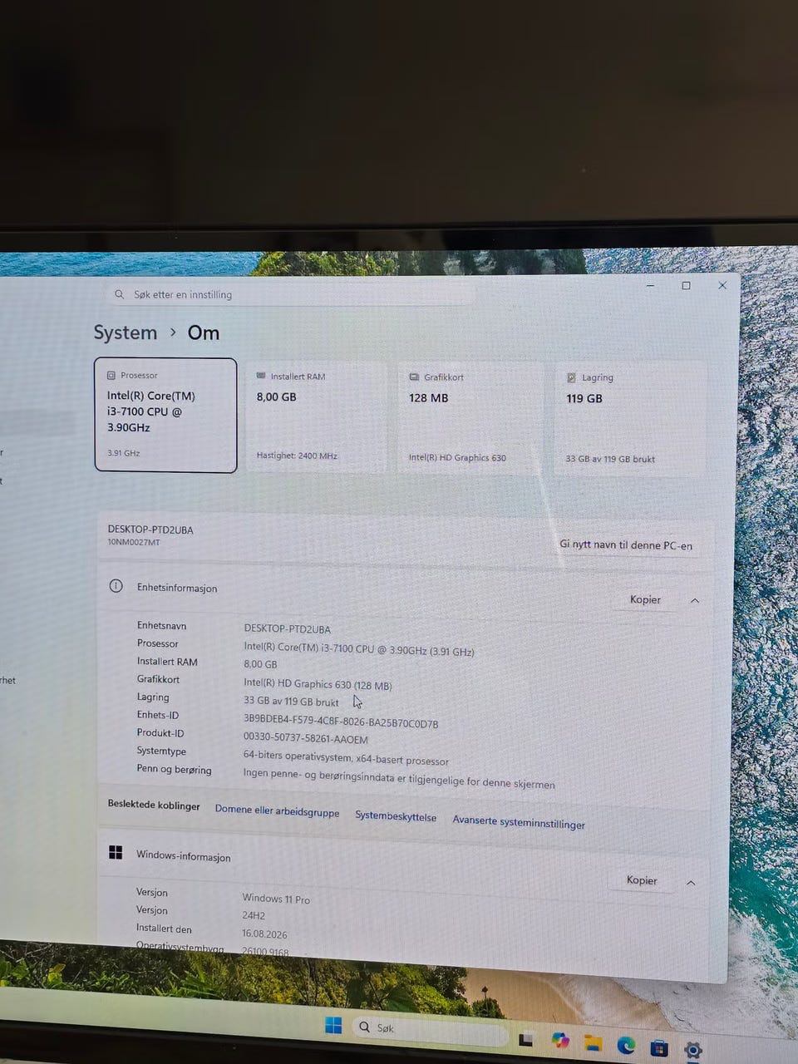Screen dimensions: 798x1064
Task: Click 'Gi nytt navn til denne PC-en'
Action: [626, 545]
